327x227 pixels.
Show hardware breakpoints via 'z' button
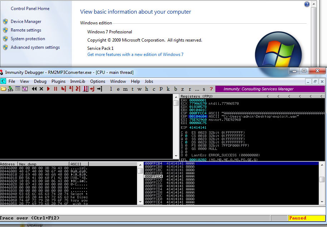182,89
